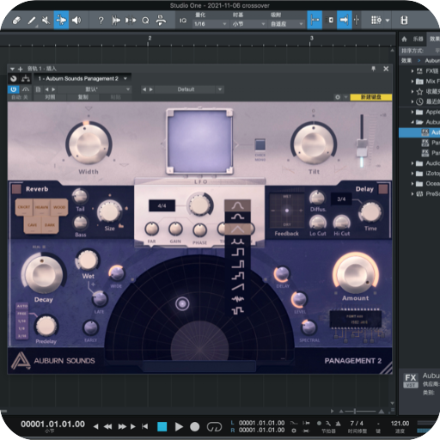The width and height of the screenshot is (440, 440).
Task: Click the routing sidechain icon
Action: point(26,78)
